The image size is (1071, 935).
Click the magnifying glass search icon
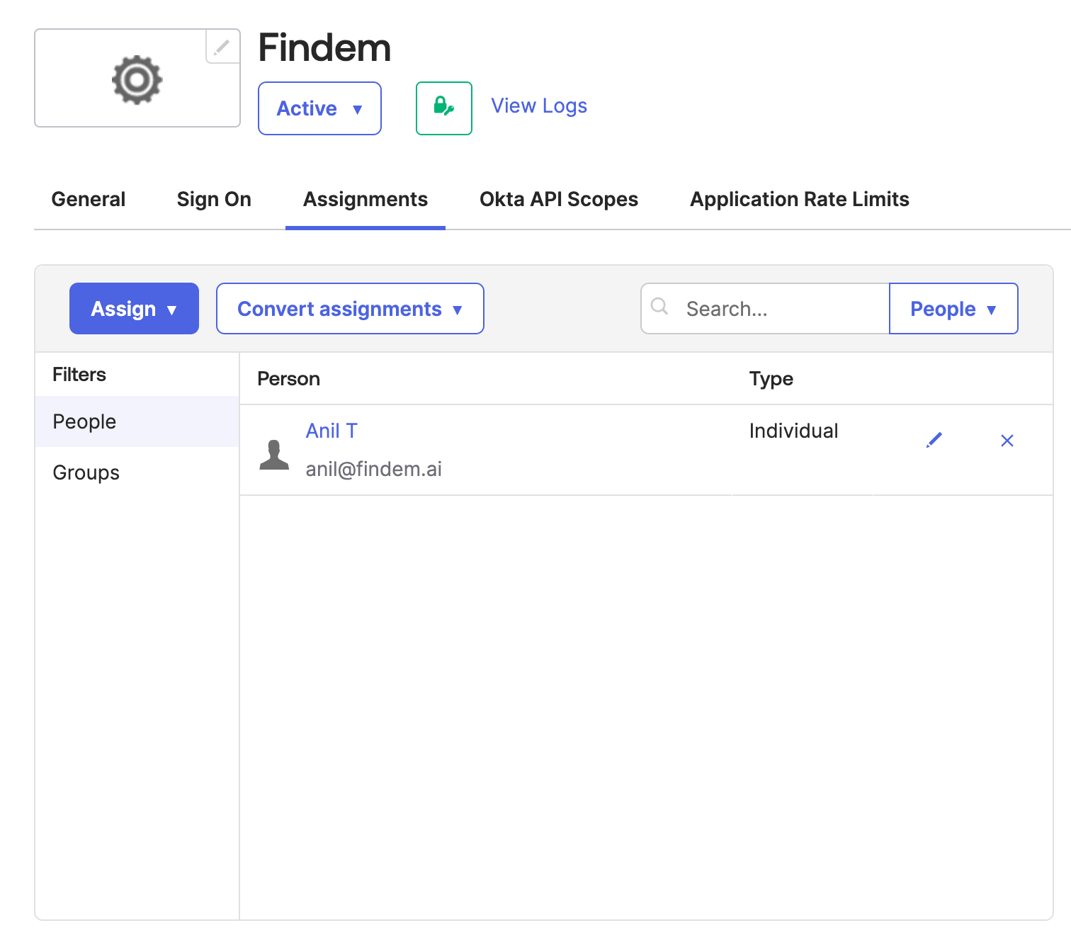point(659,306)
